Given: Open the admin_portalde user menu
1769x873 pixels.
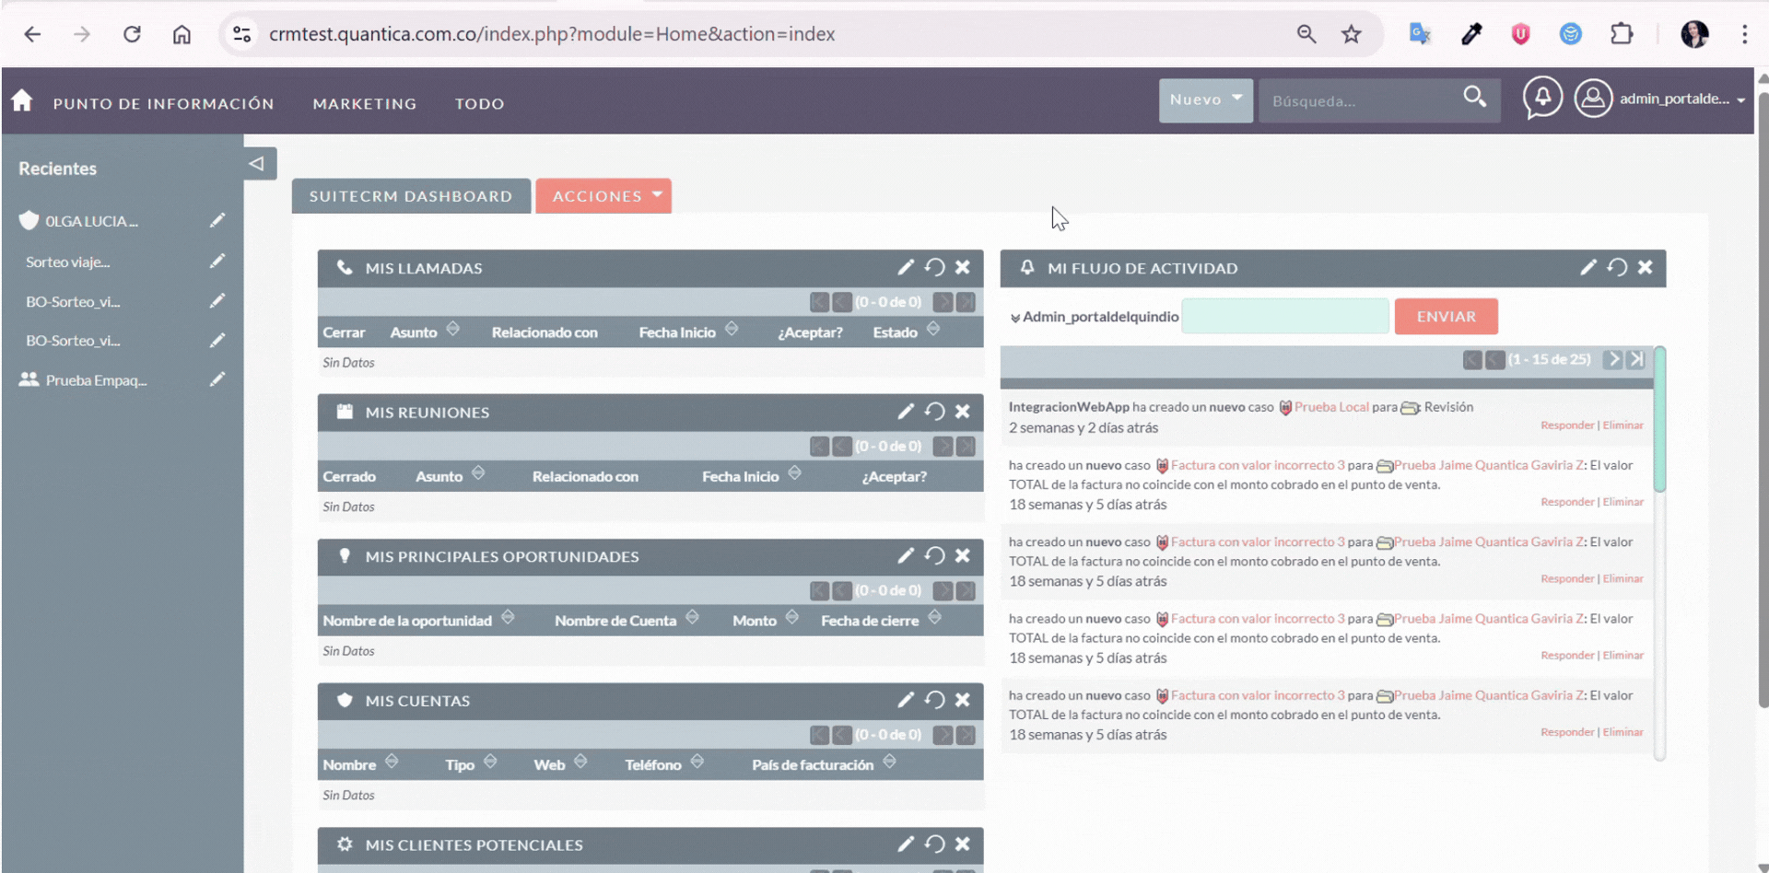Looking at the screenshot, I should tap(1673, 99).
